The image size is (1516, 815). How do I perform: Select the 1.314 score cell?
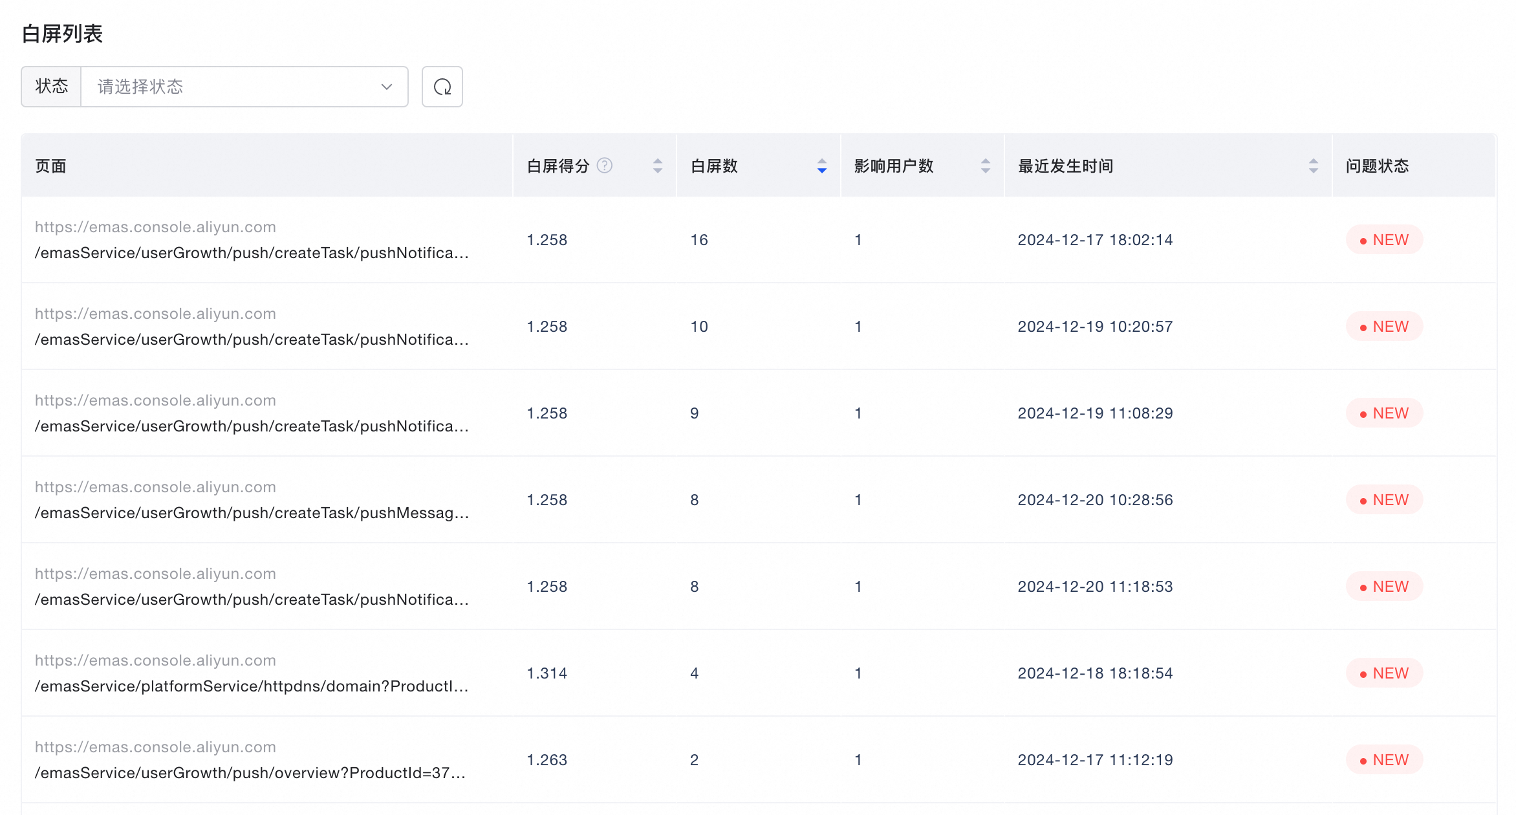(x=547, y=673)
